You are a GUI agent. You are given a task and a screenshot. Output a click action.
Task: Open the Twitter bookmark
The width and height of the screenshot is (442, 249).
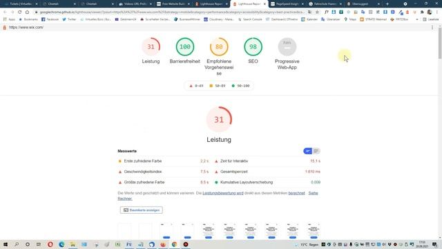coord(69,19)
